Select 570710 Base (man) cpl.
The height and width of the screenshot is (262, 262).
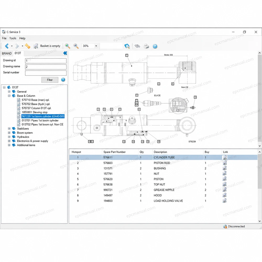[x=36, y=100]
